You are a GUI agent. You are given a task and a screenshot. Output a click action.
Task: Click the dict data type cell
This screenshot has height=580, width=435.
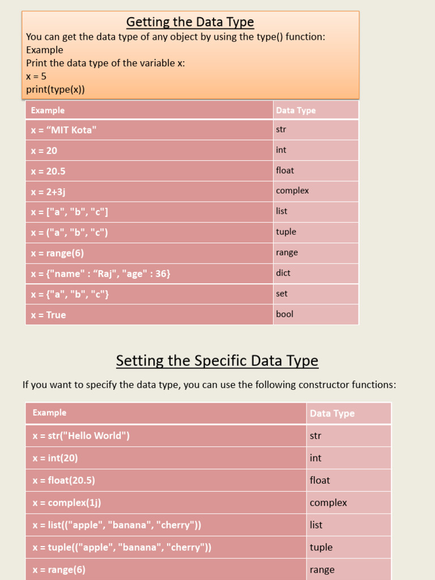click(x=316, y=274)
